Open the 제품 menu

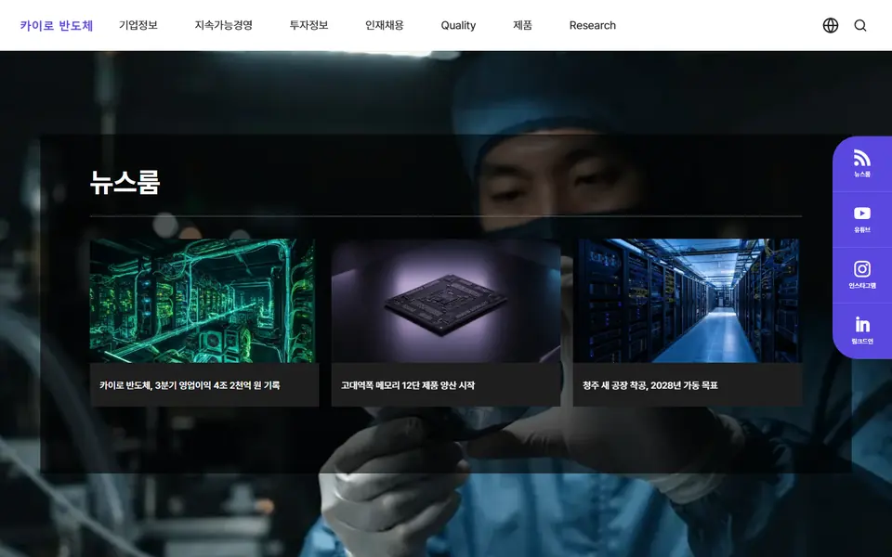tap(523, 26)
